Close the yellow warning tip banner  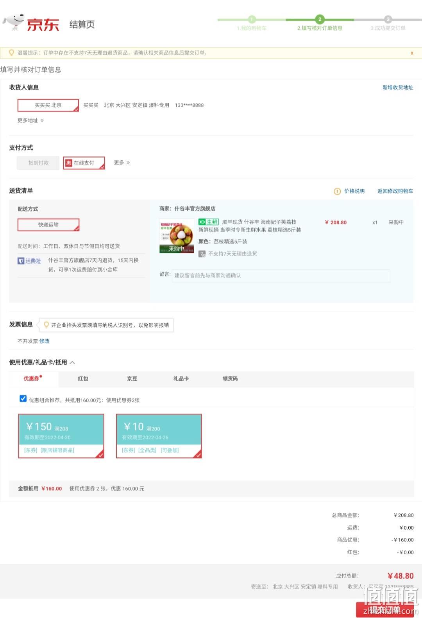point(412,53)
